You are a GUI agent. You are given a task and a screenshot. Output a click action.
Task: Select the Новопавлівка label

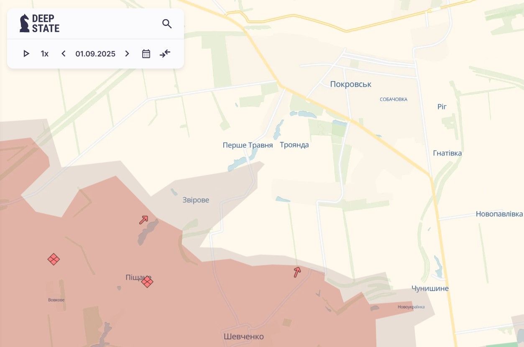pos(499,214)
